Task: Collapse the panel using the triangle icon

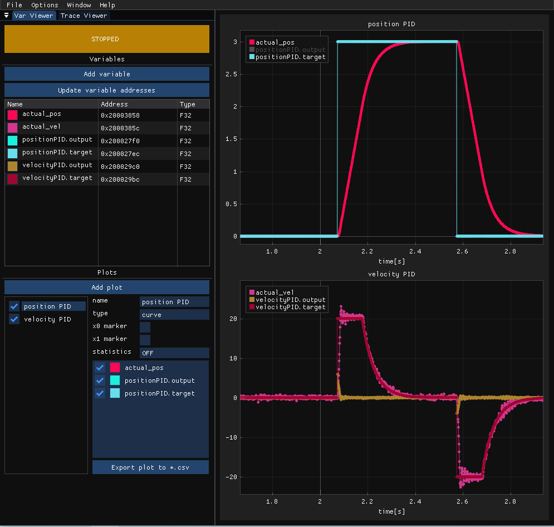Action: click(7, 16)
